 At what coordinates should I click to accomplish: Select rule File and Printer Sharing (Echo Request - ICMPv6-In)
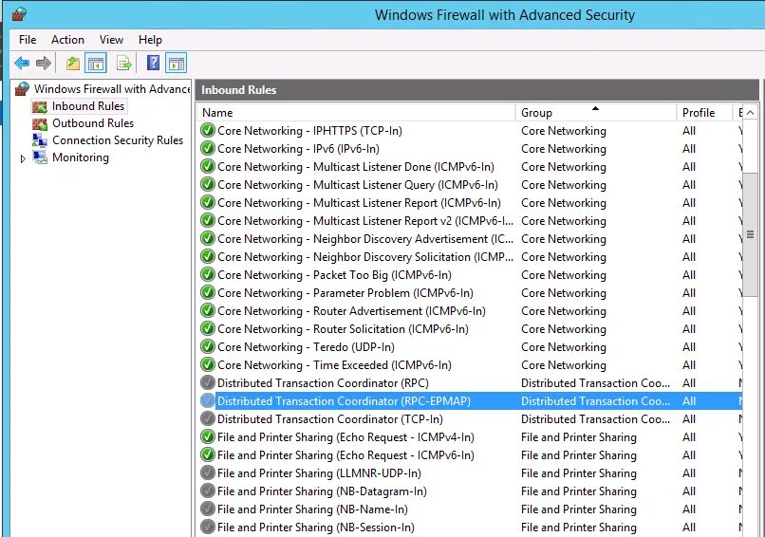(x=345, y=455)
